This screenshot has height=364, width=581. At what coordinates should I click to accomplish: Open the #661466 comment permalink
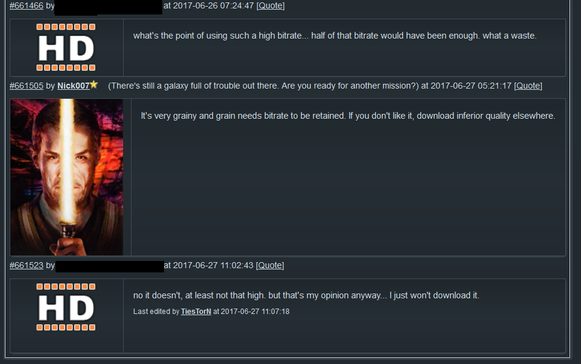[x=27, y=5]
